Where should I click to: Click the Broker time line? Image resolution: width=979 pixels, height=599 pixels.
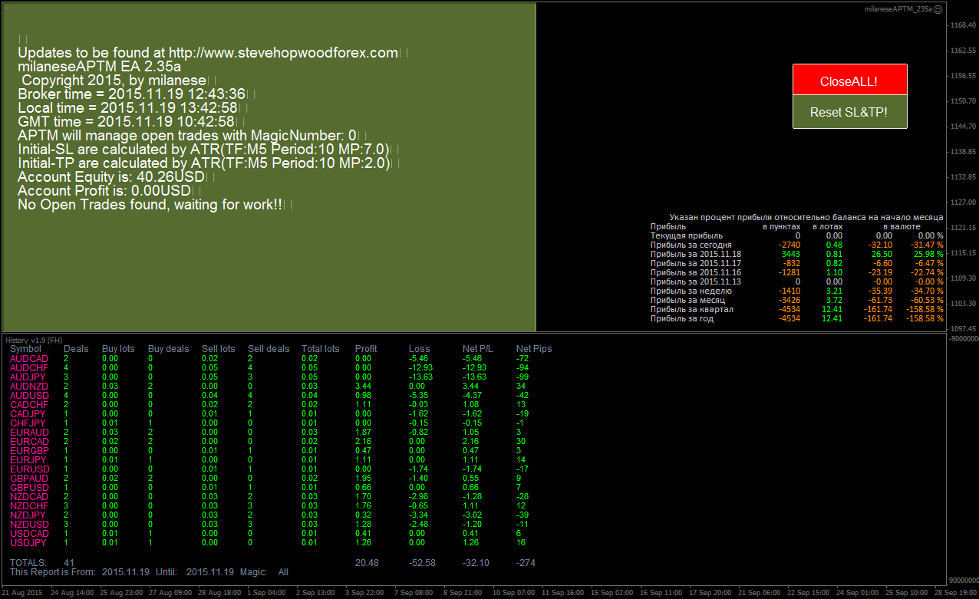[x=131, y=94]
